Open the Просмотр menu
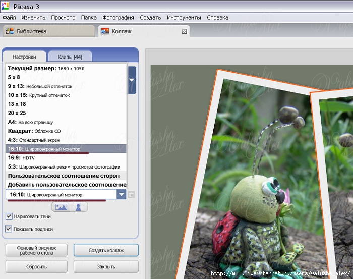The height and width of the screenshot is (279, 353). (63, 18)
